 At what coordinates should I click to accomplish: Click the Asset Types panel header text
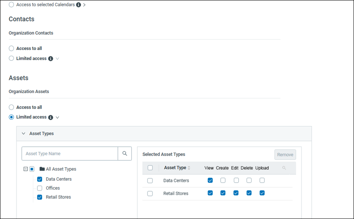click(42, 133)
